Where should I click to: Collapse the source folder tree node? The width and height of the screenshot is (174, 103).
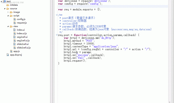coord(5,9)
